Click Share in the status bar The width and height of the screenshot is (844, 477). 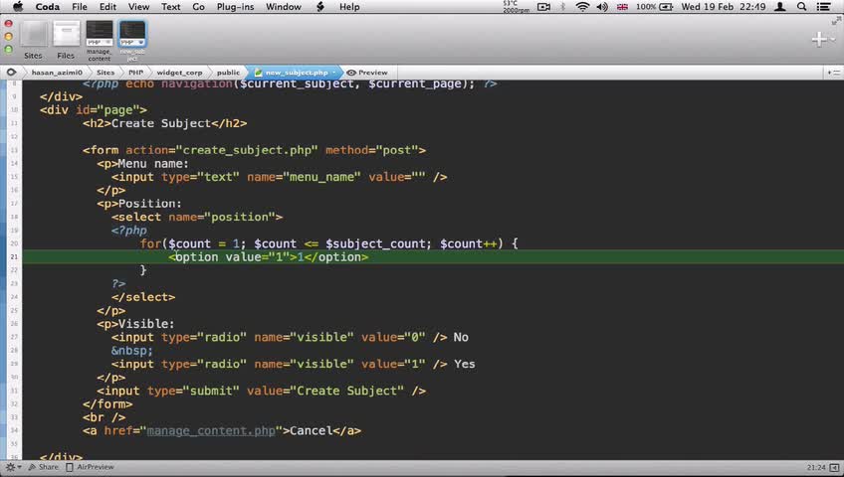tap(43, 467)
